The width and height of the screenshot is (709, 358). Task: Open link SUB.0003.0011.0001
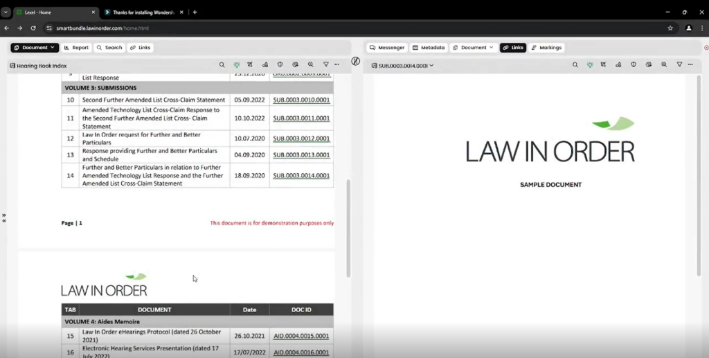pos(301,118)
